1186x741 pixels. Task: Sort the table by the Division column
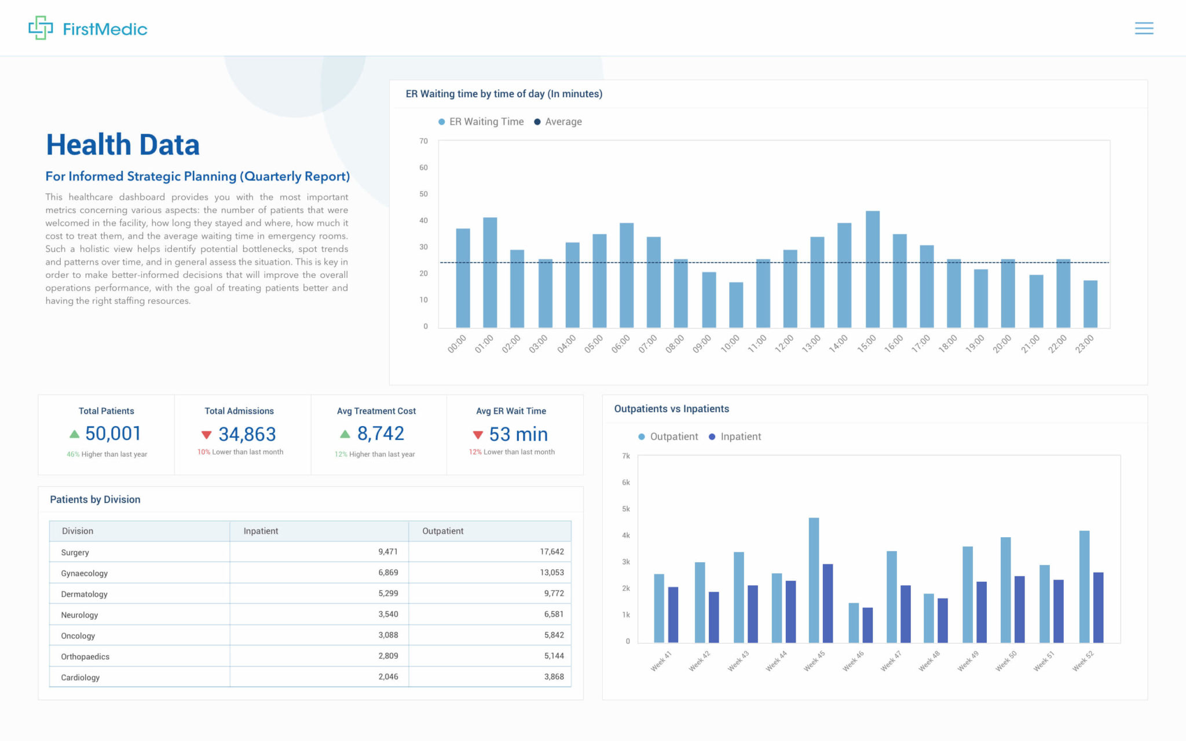[x=76, y=531]
